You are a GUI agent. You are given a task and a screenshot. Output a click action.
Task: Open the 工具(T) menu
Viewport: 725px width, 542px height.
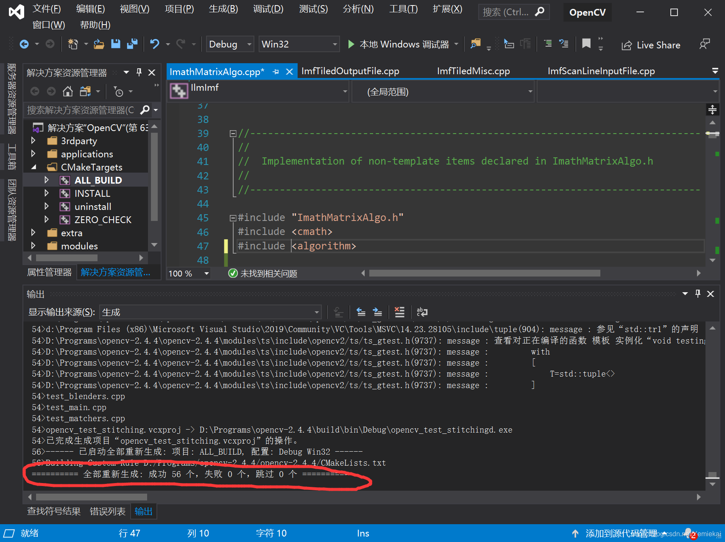click(403, 9)
